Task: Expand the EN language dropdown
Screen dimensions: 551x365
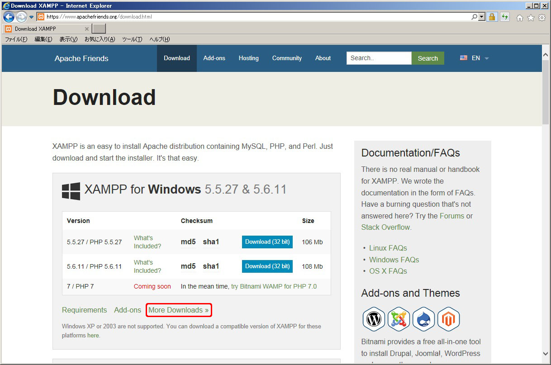Action: point(475,58)
